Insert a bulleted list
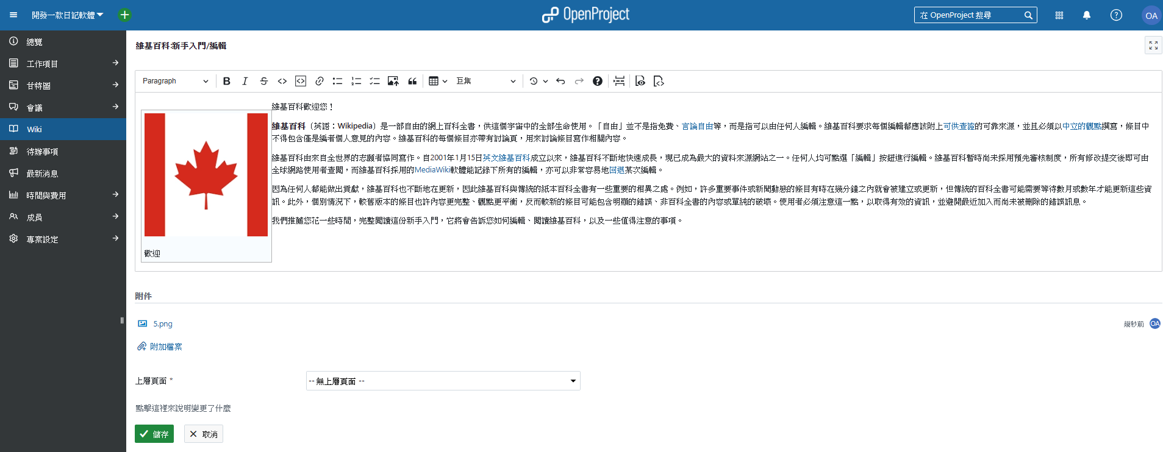 point(337,81)
